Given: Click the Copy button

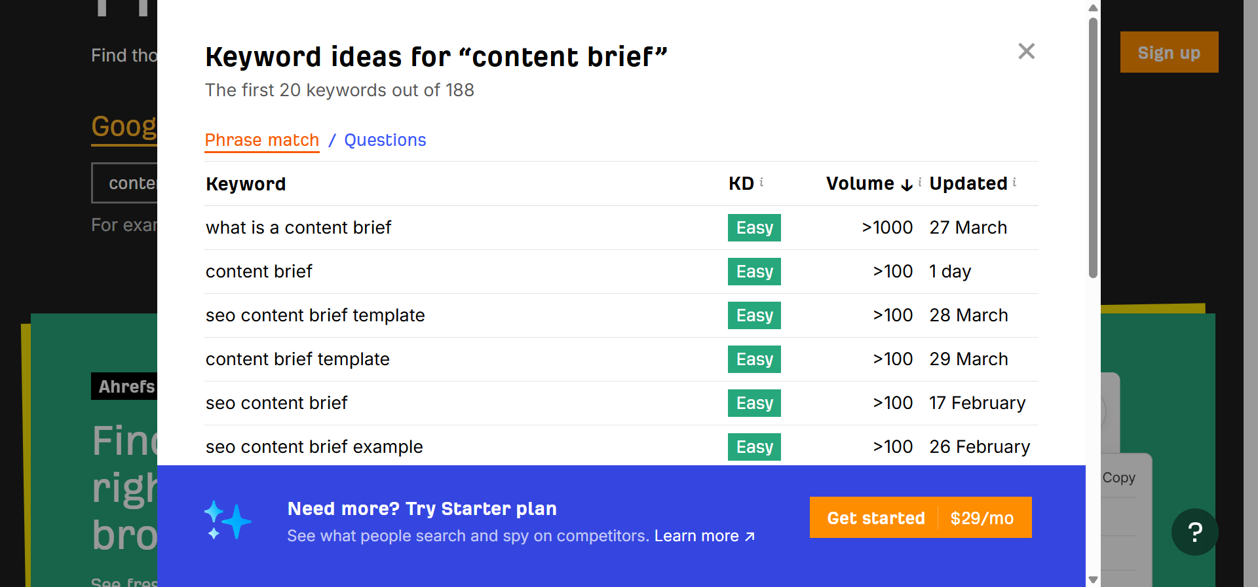Looking at the screenshot, I should click(1117, 478).
